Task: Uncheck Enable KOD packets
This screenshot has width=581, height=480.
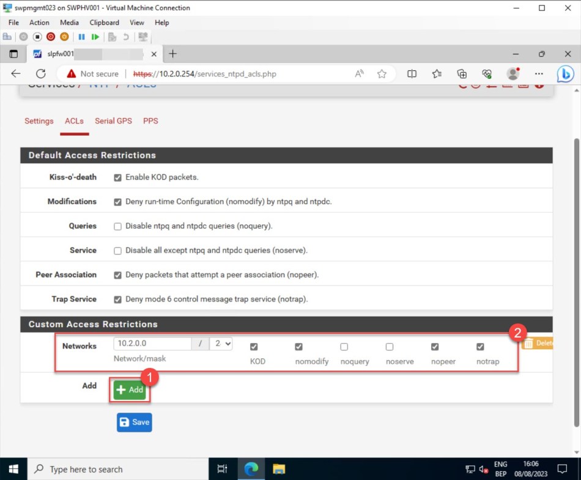Action: (117, 177)
